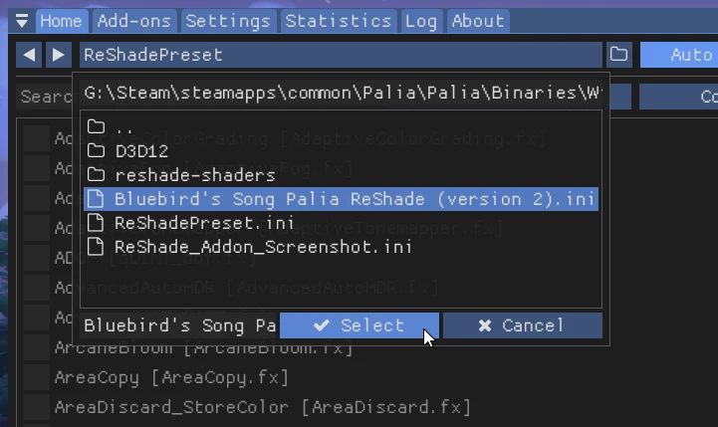Image resolution: width=718 pixels, height=427 pixels.
Task: Enable the ArcaneBloom effect checkbox
Action: [x=37, y=348]
